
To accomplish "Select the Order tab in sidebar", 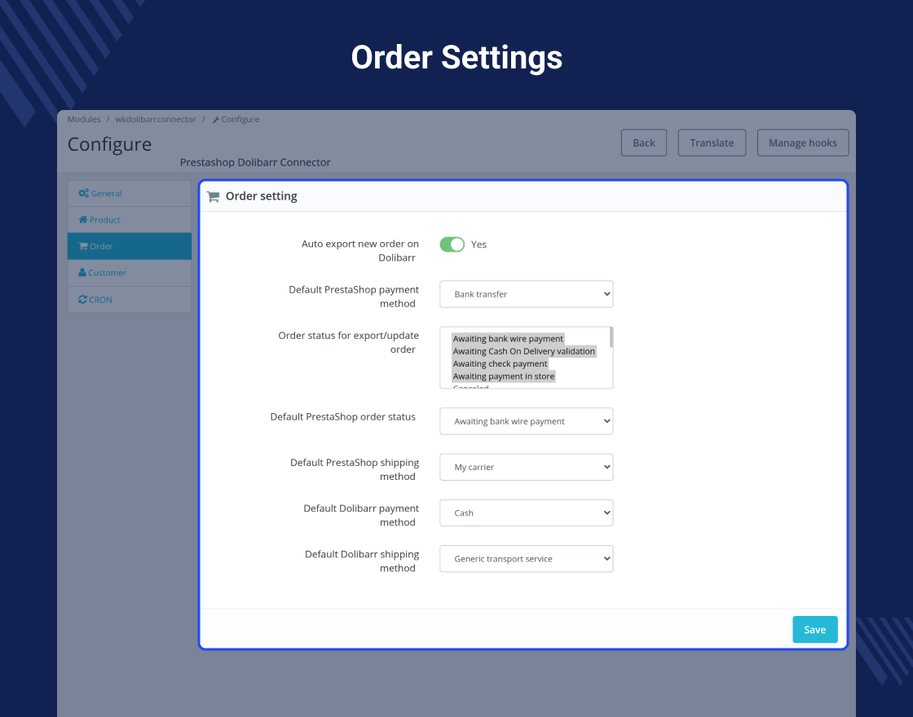I will (x=130, y=246).
